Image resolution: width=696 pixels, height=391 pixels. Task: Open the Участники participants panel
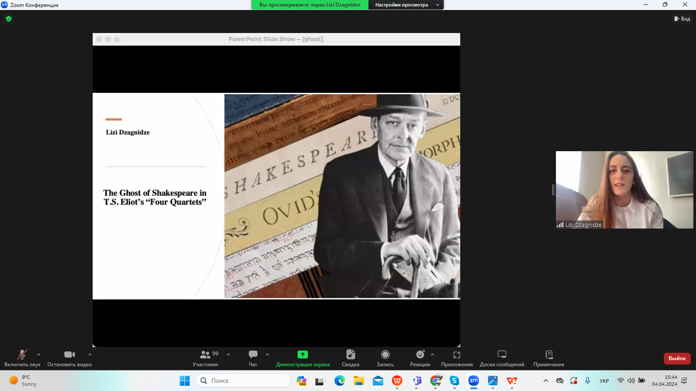205,358
